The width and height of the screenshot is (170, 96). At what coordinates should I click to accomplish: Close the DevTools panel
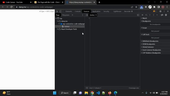click(x=168, y=11)
